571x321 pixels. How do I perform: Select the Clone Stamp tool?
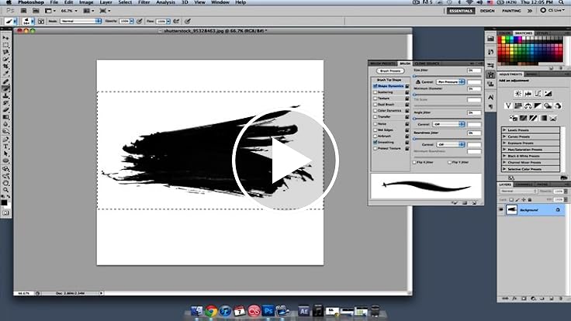click(6, 96)
